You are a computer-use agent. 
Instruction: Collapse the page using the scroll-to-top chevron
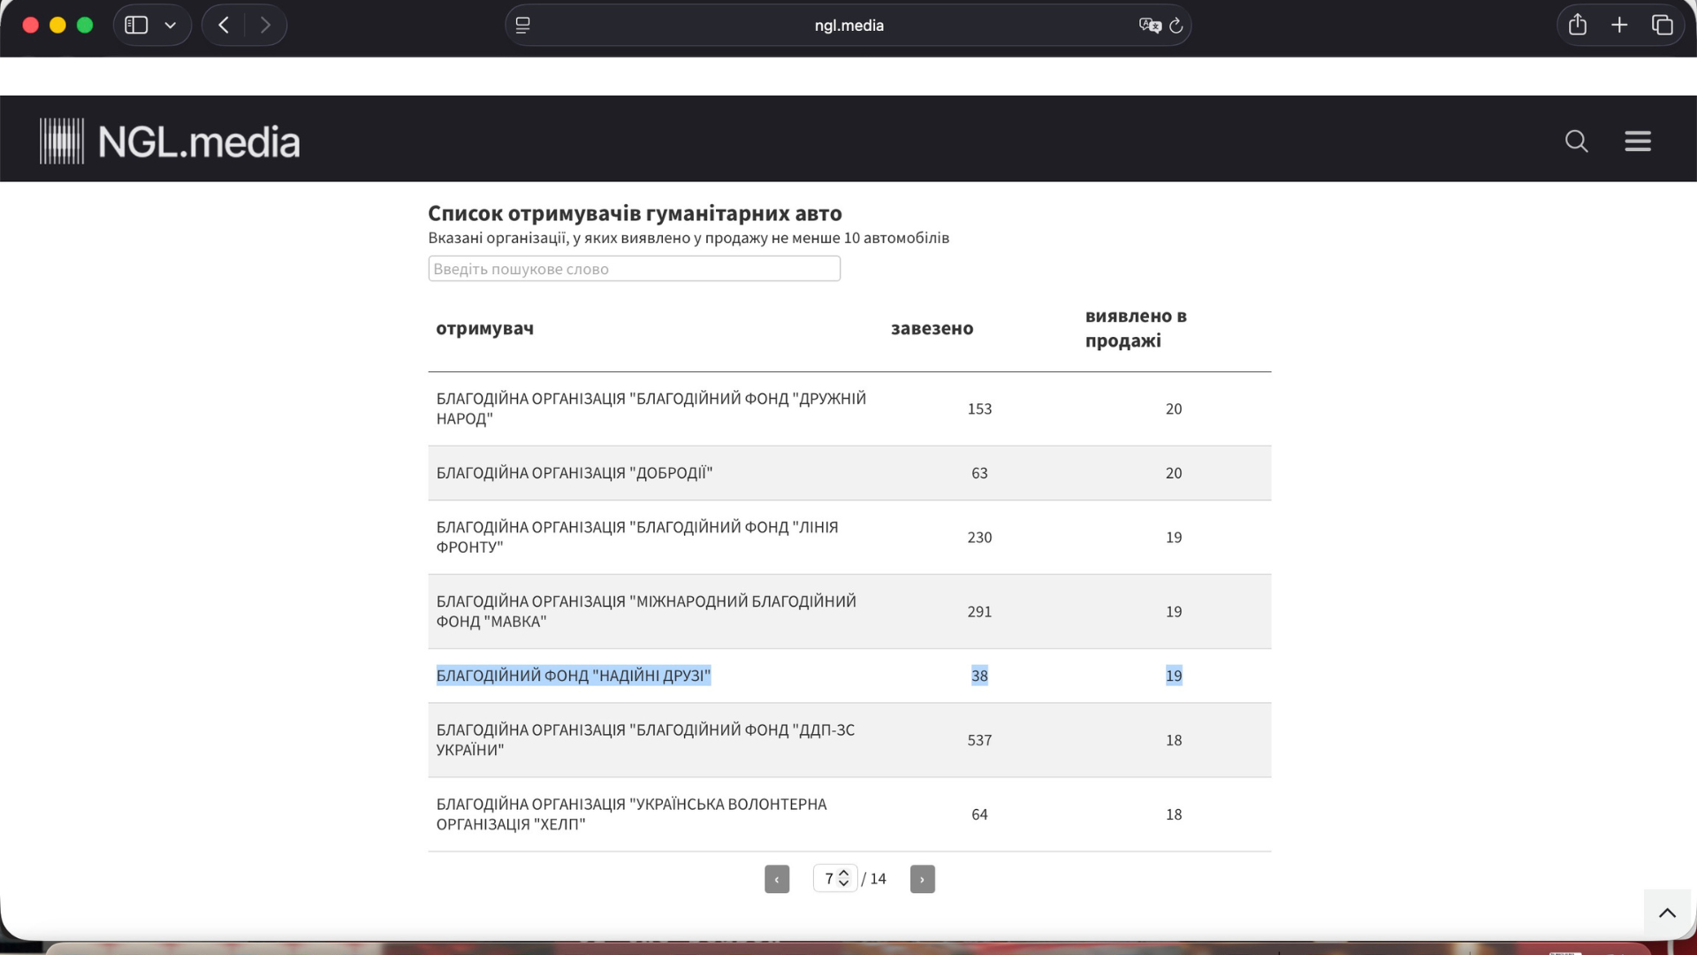click(1667, 912)
